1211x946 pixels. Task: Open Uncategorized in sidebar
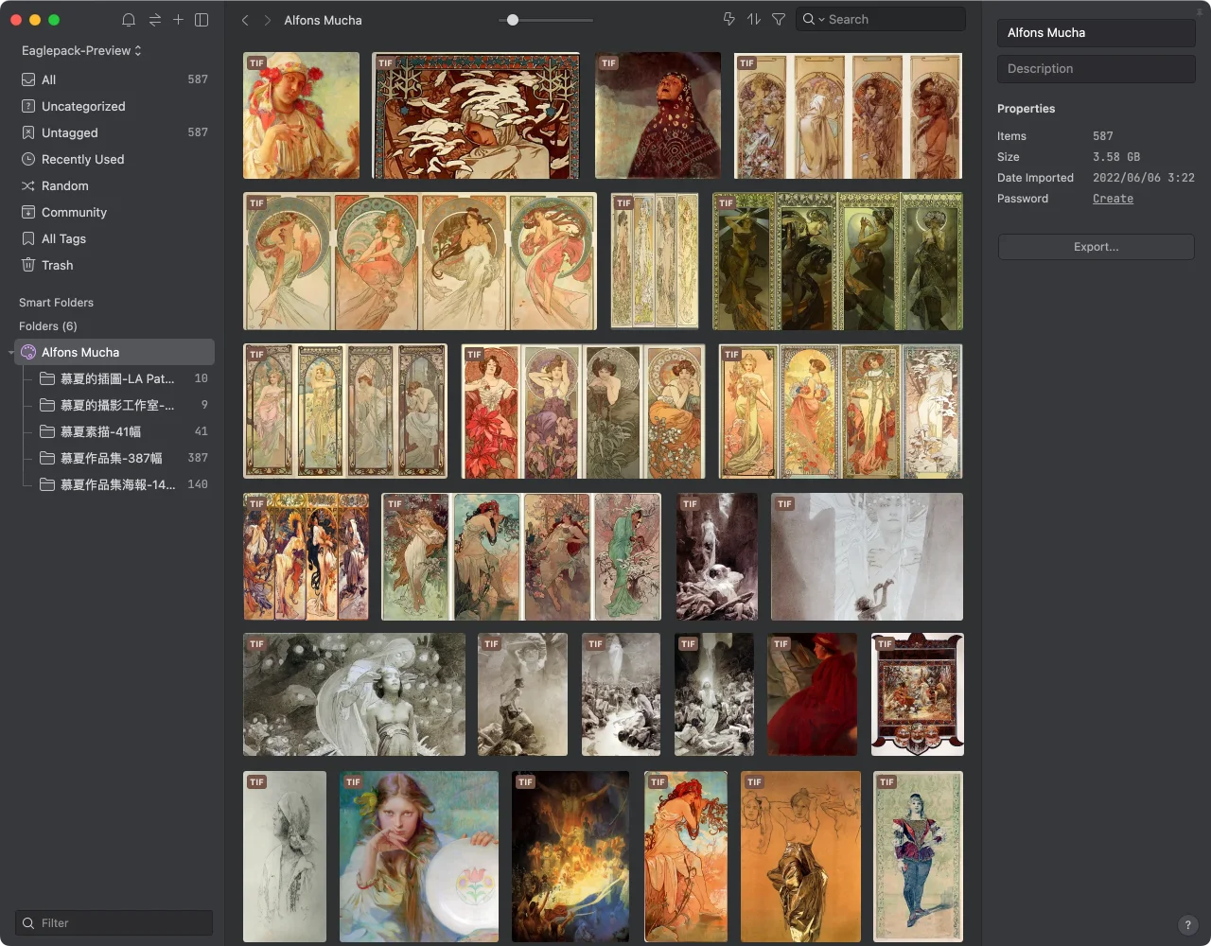(114, 106)
